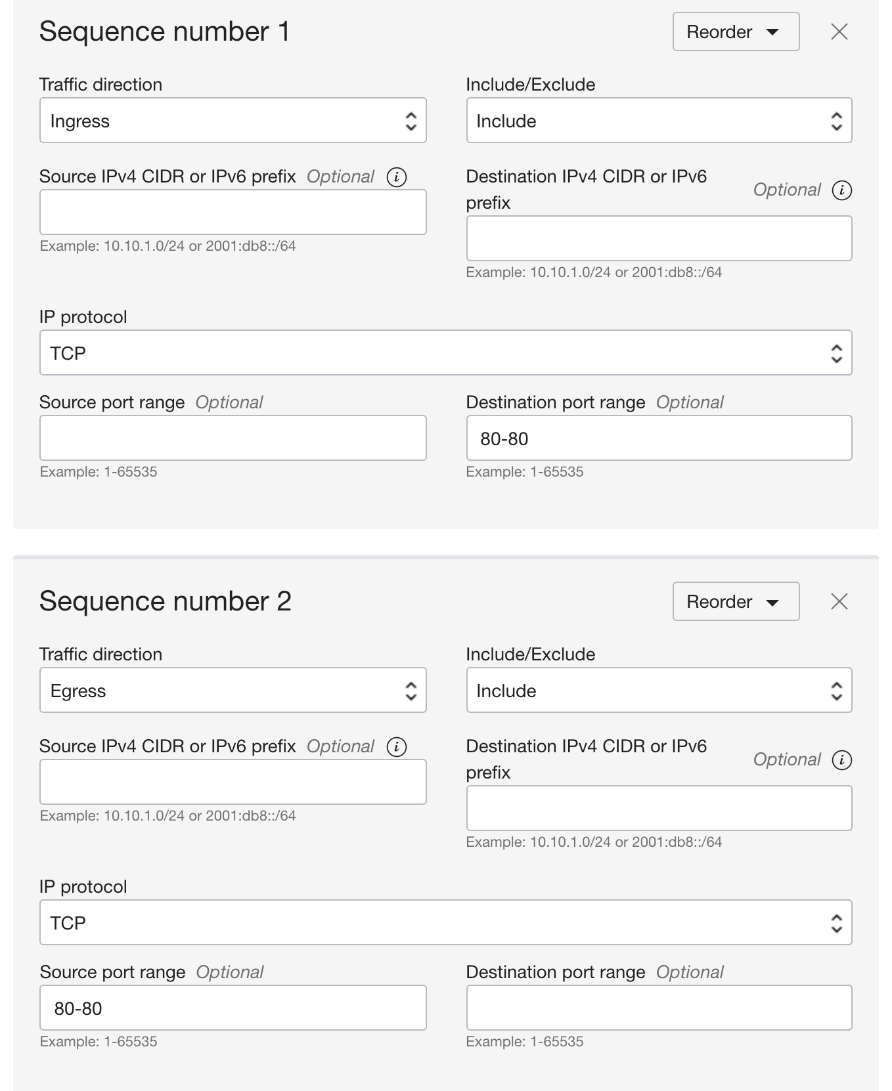This screenshot has width=892, height=1091.
Task: Click the Destination IPv4 CIDR field in Sequence 1
Action: point(659,238)
